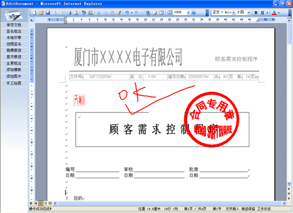Image resolution: width=293 pixels, height=213 pixels.
Task: Toggle Underline formatting
Action: 262,13
